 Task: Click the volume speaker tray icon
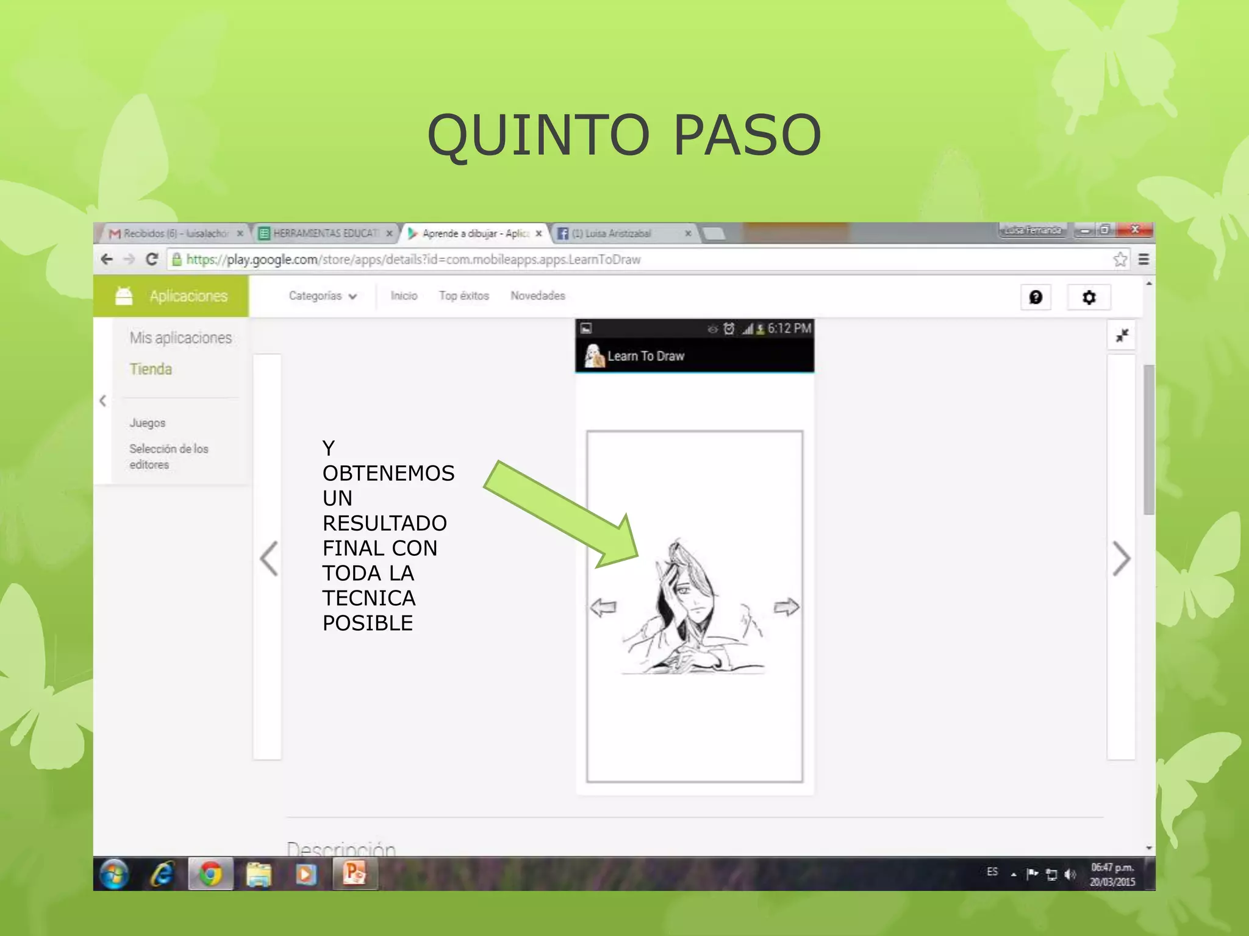[1070, 874]
